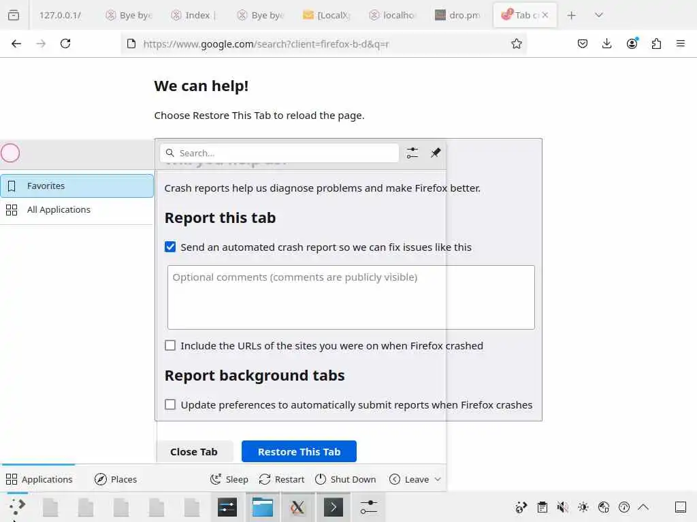Open a new browser tab

[x=572, y=16]
